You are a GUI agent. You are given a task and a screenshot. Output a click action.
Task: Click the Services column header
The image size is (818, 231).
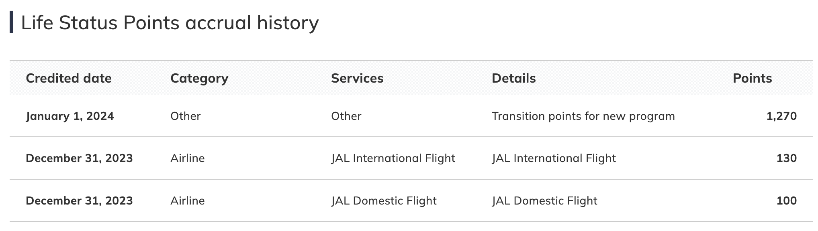pos(357,78)
